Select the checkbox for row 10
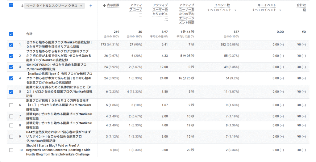This screenshot has width=316, height=162. 11,150
